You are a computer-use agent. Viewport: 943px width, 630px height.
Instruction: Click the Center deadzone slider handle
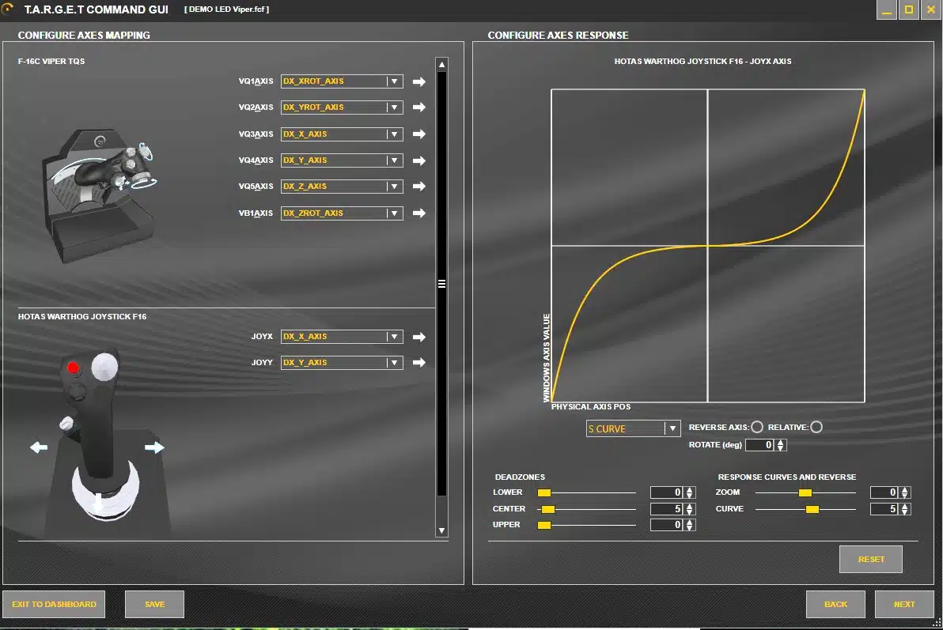(x=548, y=509)
